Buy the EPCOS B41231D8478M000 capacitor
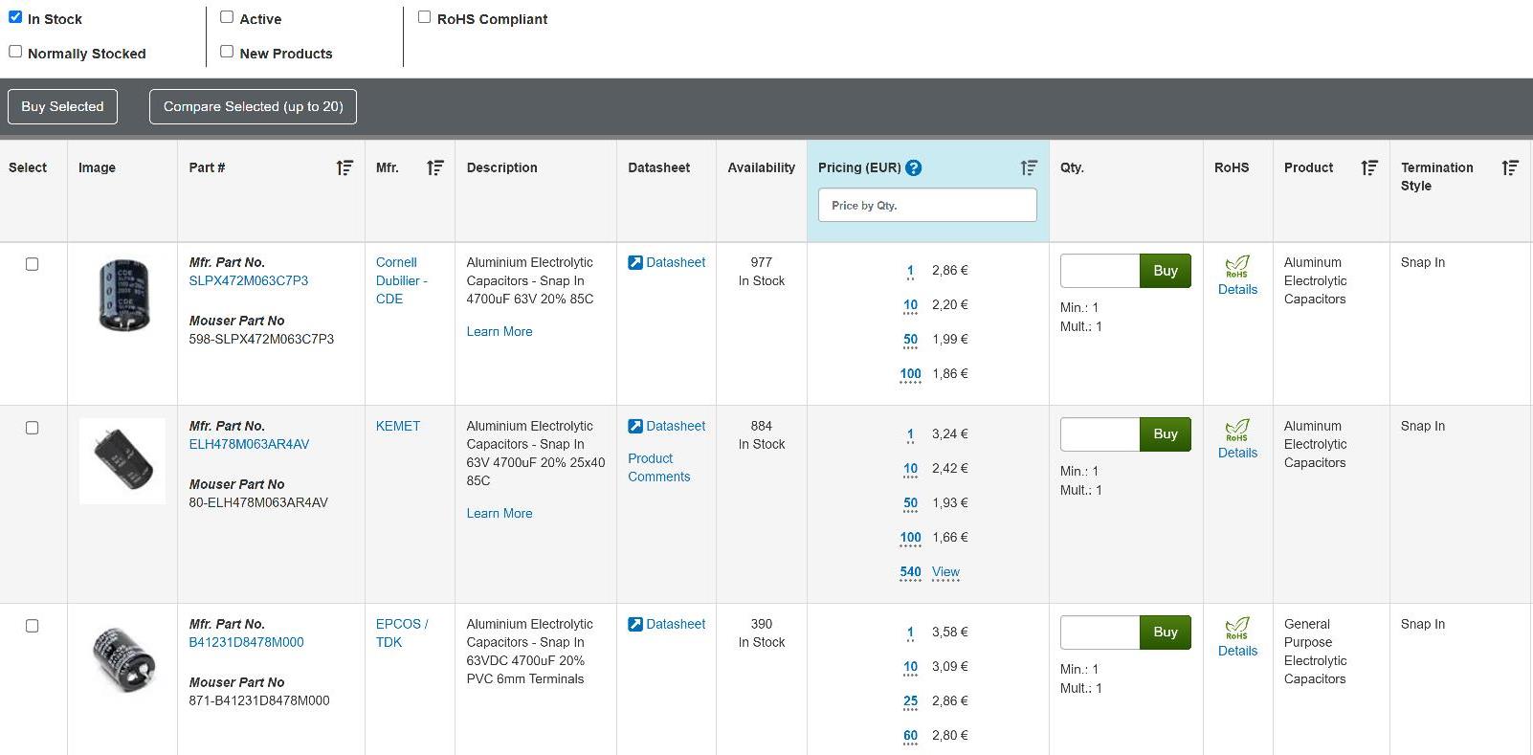 click(1165, 633)
